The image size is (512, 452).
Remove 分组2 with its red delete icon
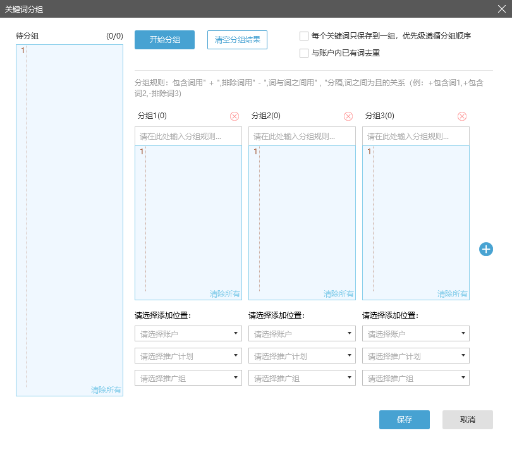point(348,116)
